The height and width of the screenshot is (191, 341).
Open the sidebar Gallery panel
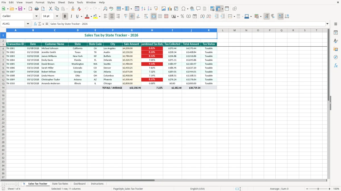336,49
